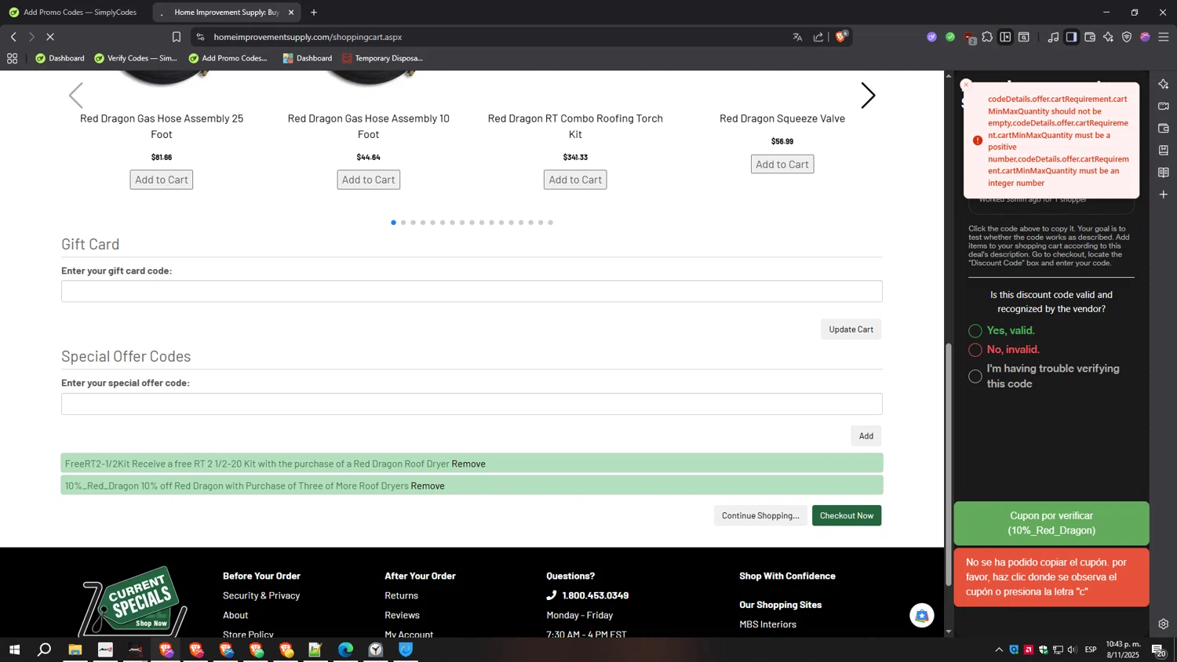The image size is (1177, 662).
Task: Close the Home Improvement Supply tab
Action: tap(291, 13)
